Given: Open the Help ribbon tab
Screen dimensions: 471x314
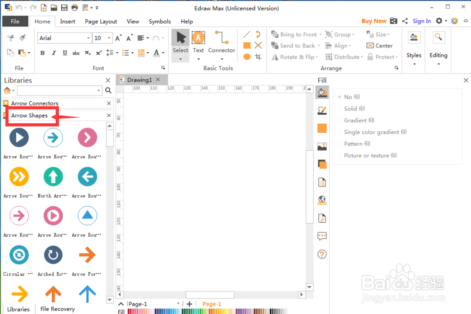Looking at the screenshot, I should (187, 21).
